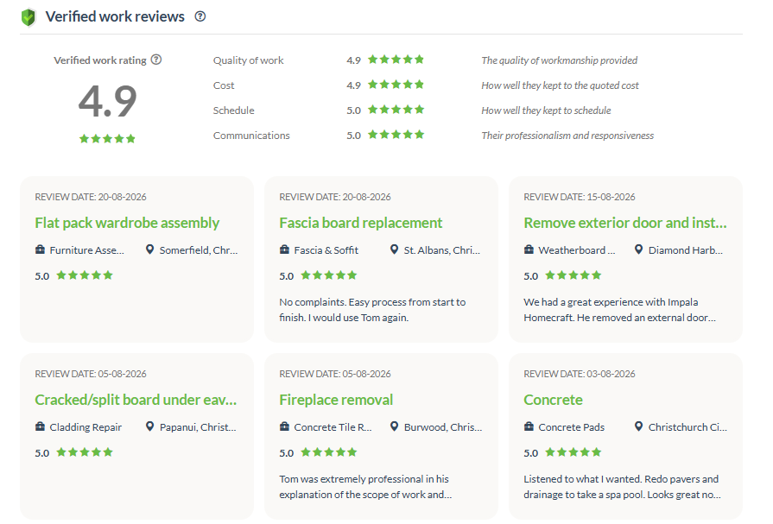Open Flat pack wardrobe assembly review

point(127,223)
